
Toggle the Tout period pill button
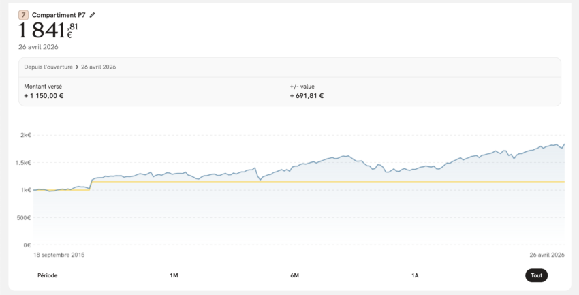[x=536, y=275]
